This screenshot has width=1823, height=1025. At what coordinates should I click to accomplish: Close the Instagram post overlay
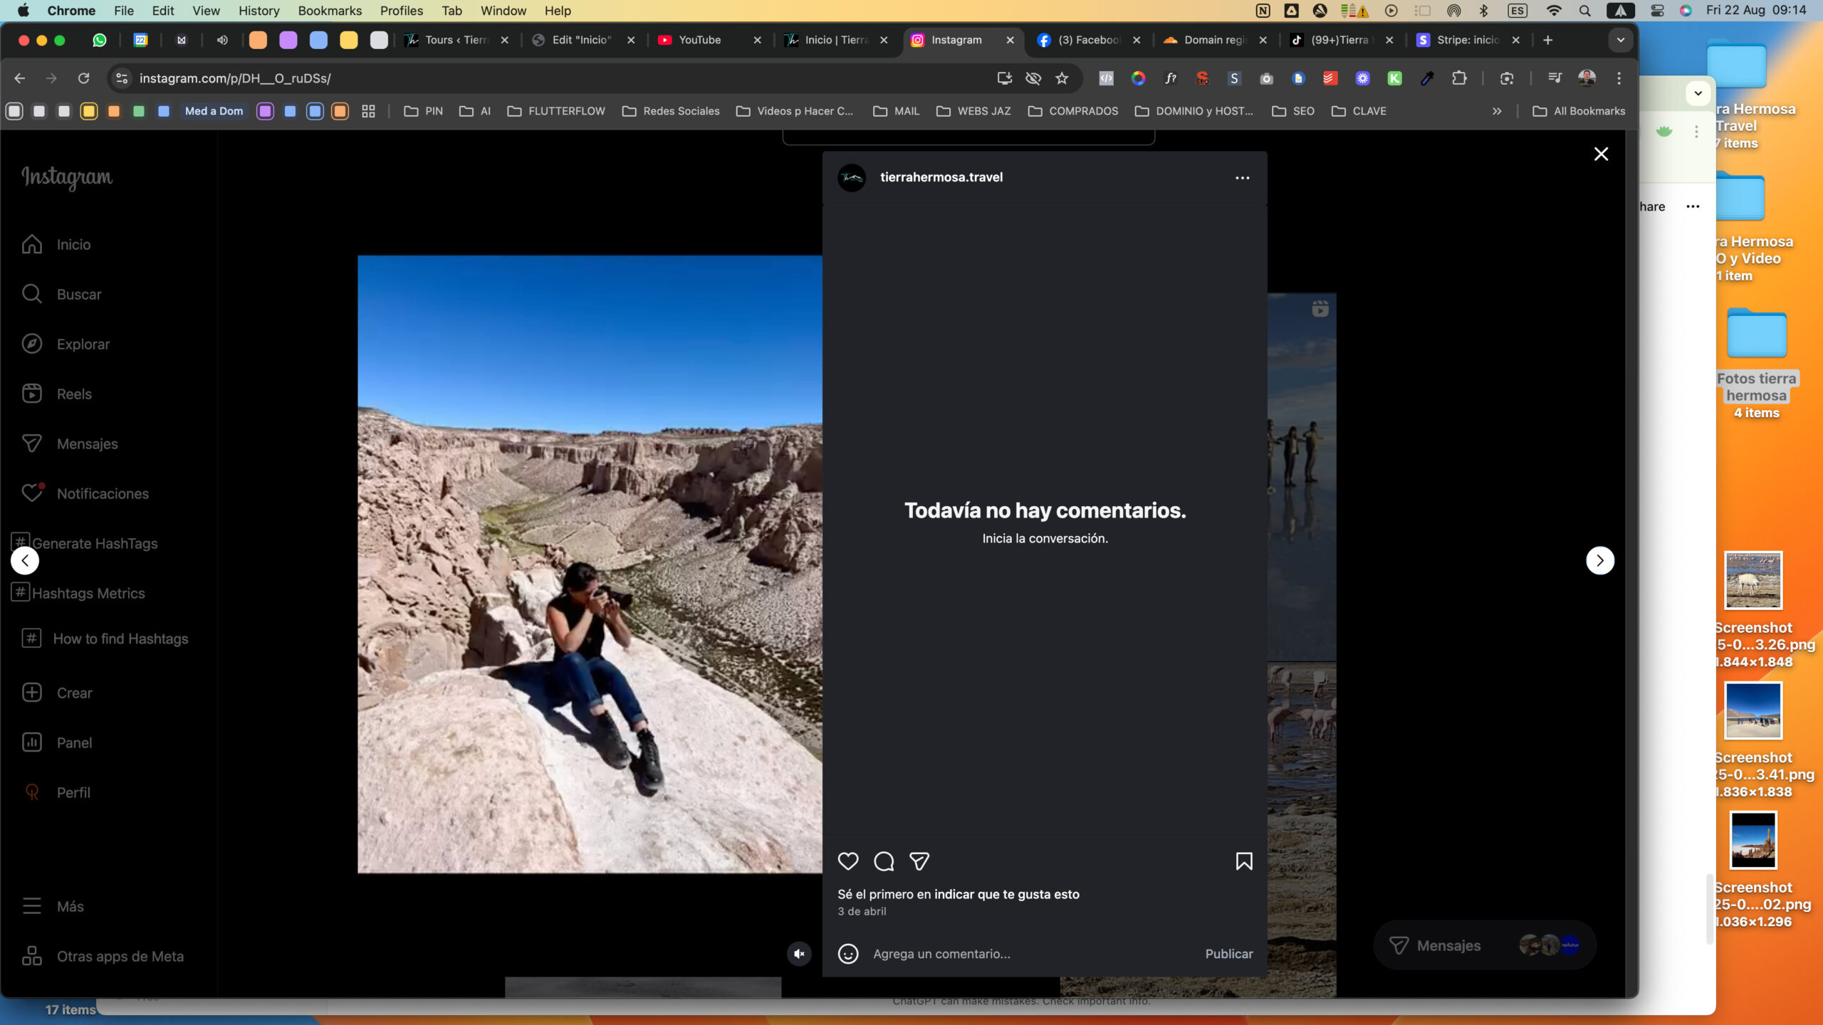tap(1601, 154)
